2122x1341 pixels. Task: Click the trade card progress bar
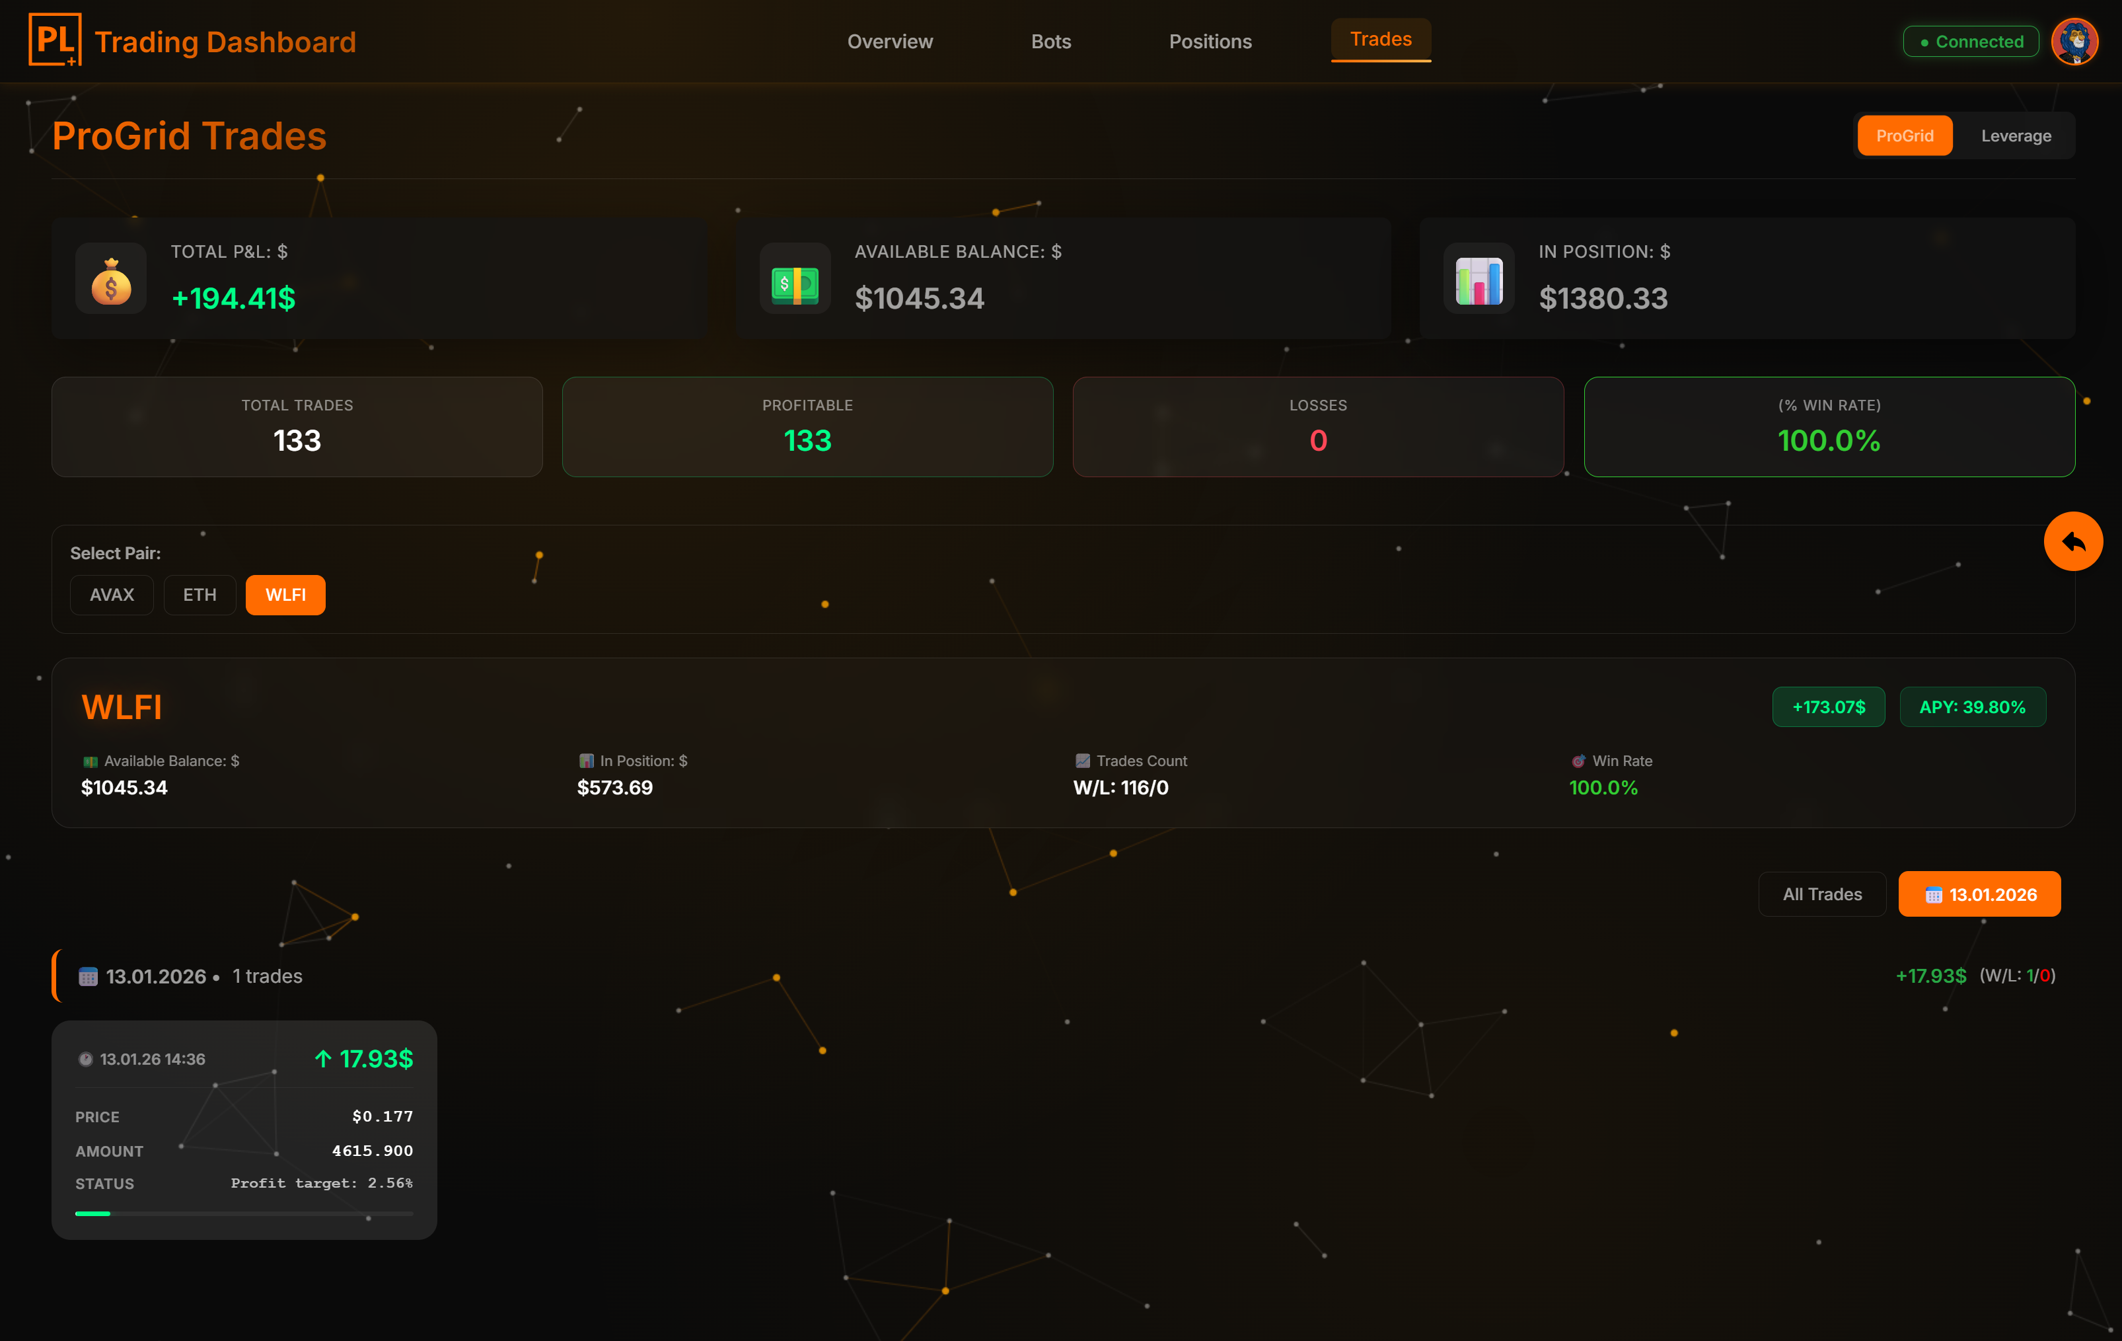(x=244, y=1213)
